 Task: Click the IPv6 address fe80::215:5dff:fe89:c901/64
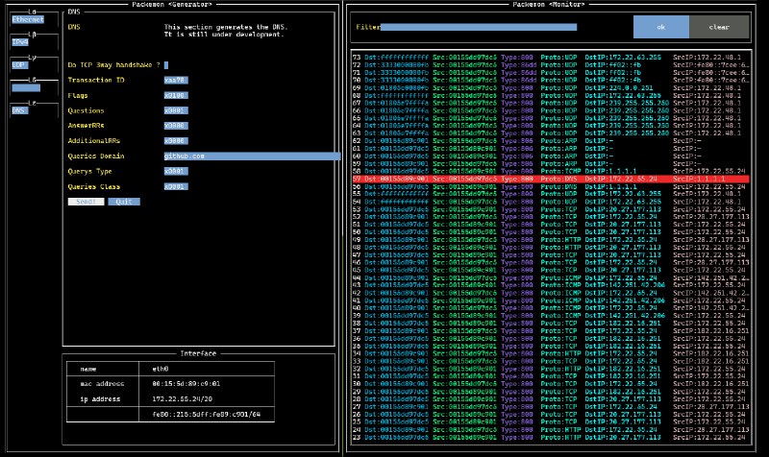tap(206, 415)
